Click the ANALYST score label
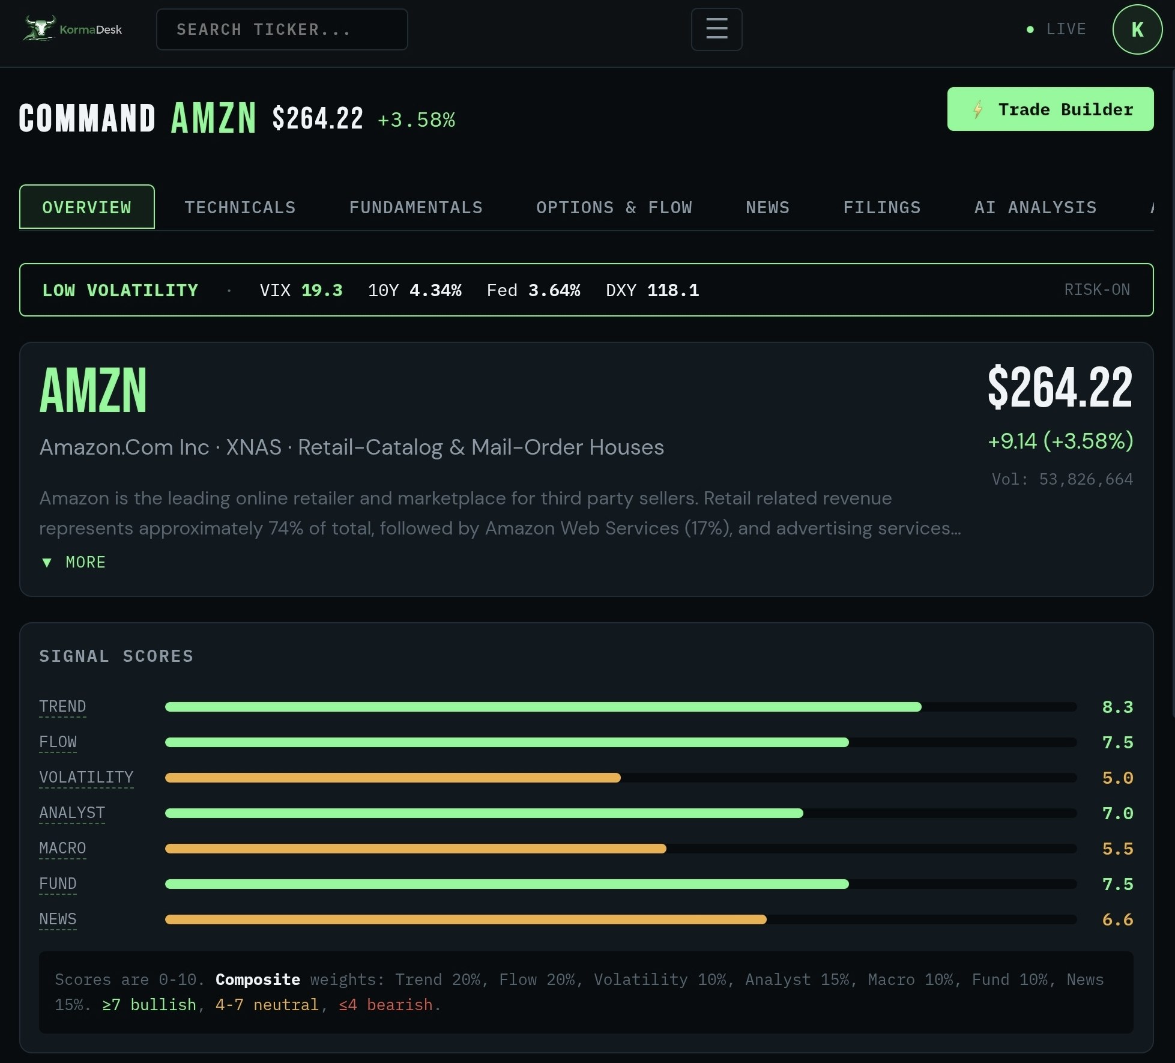 point(72,813)
